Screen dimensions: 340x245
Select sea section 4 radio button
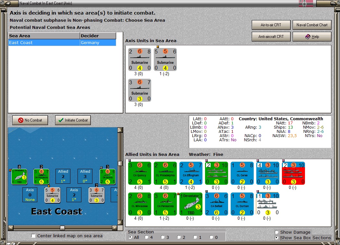(x=146, y=237)
